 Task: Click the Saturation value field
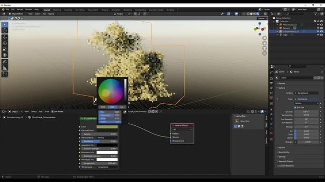point(110,115)
